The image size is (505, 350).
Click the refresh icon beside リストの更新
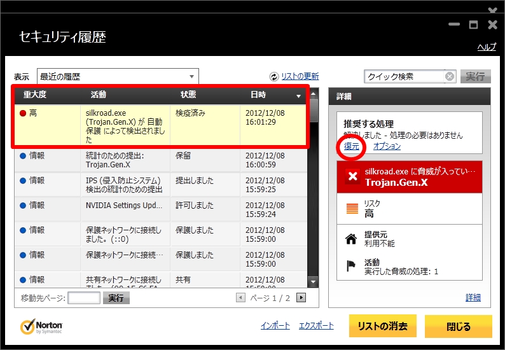(273, 77)
